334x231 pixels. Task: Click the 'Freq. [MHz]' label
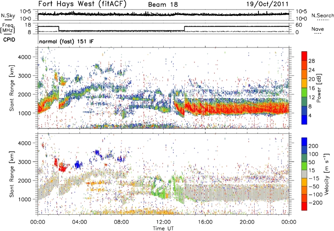(x=8, y=28)
